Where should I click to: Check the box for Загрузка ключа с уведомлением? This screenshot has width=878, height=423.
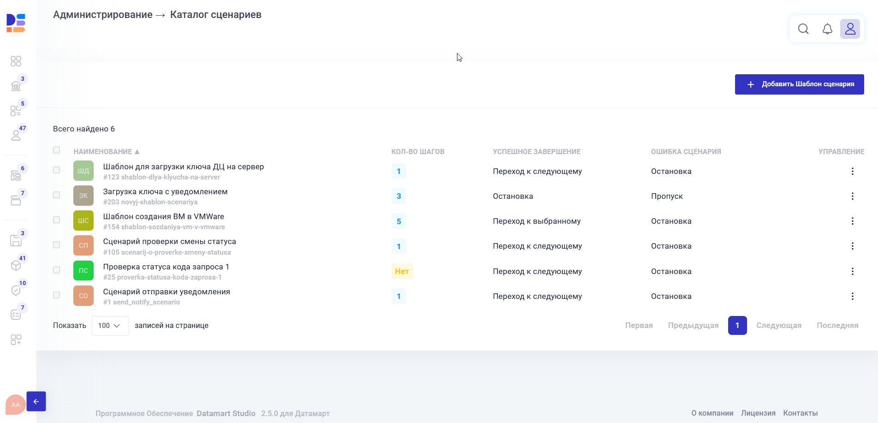(x=56, y=195)
